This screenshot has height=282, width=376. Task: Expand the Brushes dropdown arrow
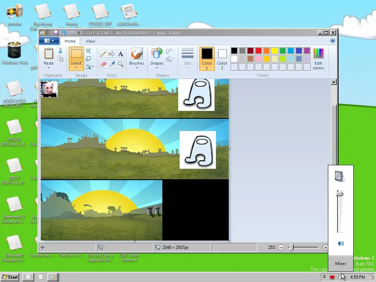[x=137, y=68]
